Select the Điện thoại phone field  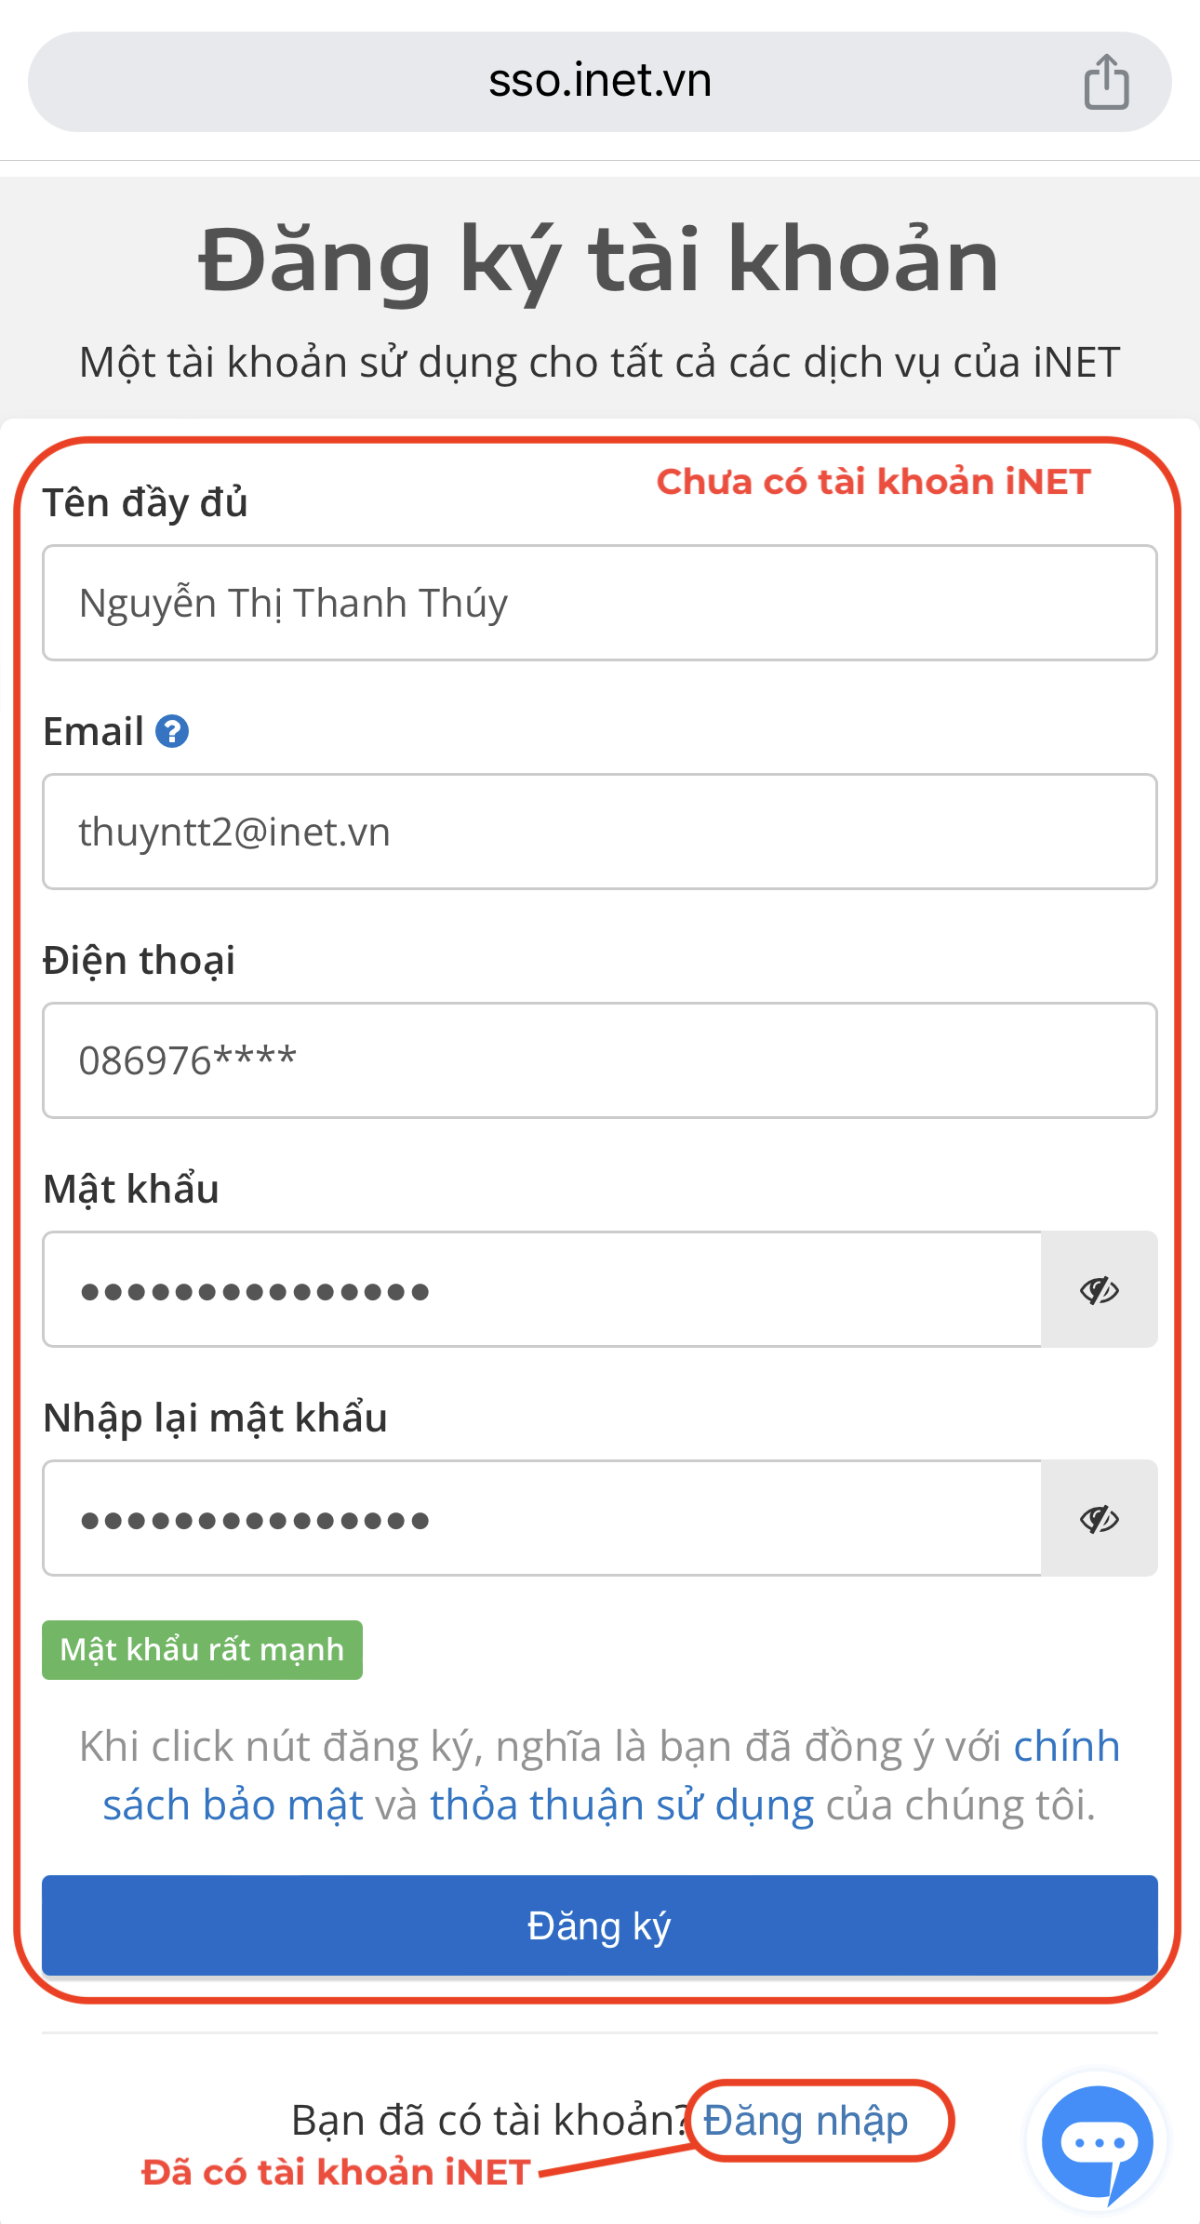[600, 1060]
